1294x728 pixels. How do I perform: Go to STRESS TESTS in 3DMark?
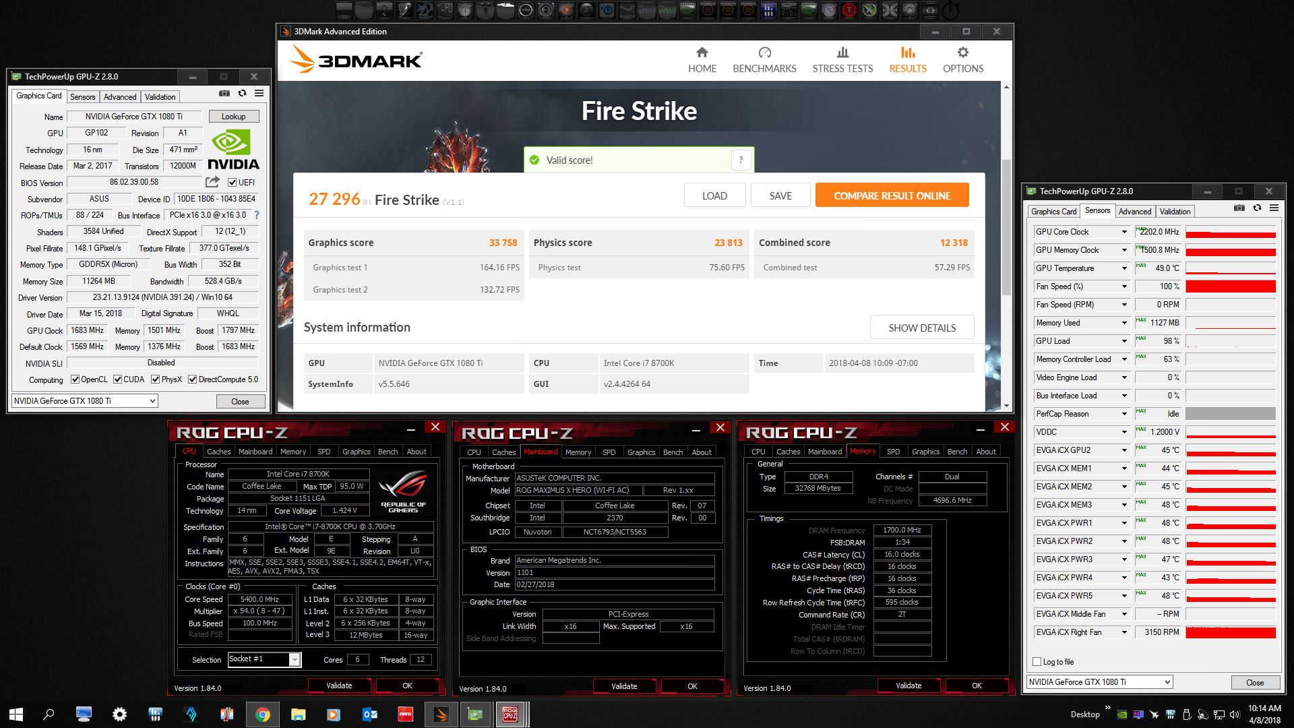842,60
